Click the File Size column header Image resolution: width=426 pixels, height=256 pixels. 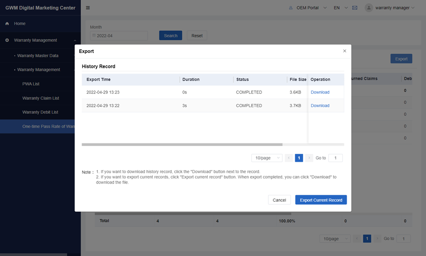tap(298, 80)
